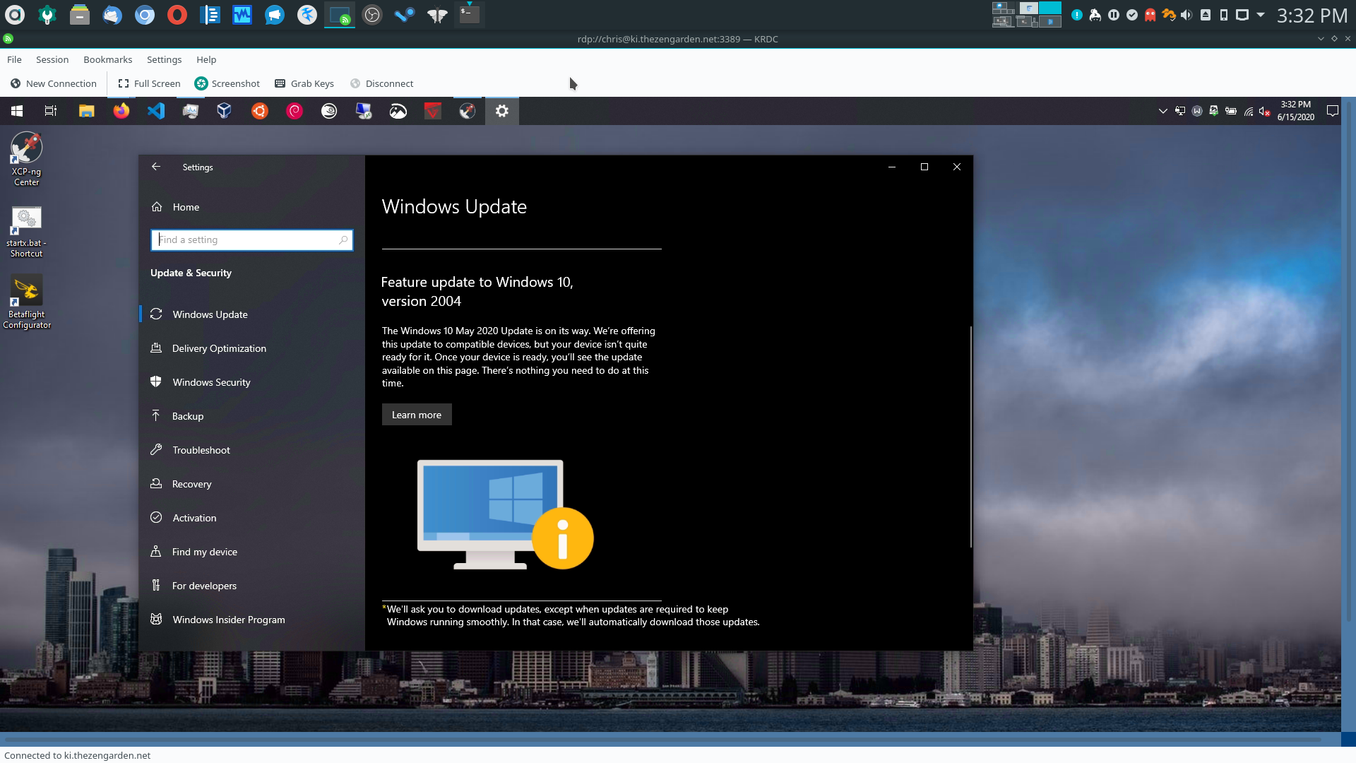
Task: Launch Visual Studio Code from taskbar
Action: click(x=156, y=111)
